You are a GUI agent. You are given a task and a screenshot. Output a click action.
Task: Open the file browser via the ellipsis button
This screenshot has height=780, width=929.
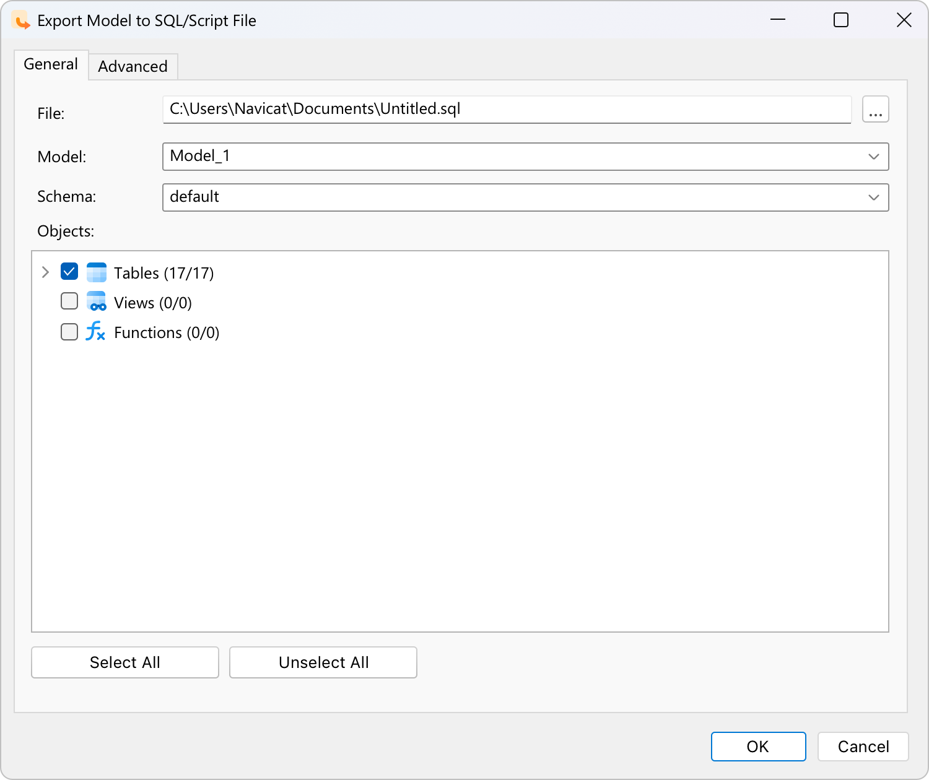click(x=875, y=109)
